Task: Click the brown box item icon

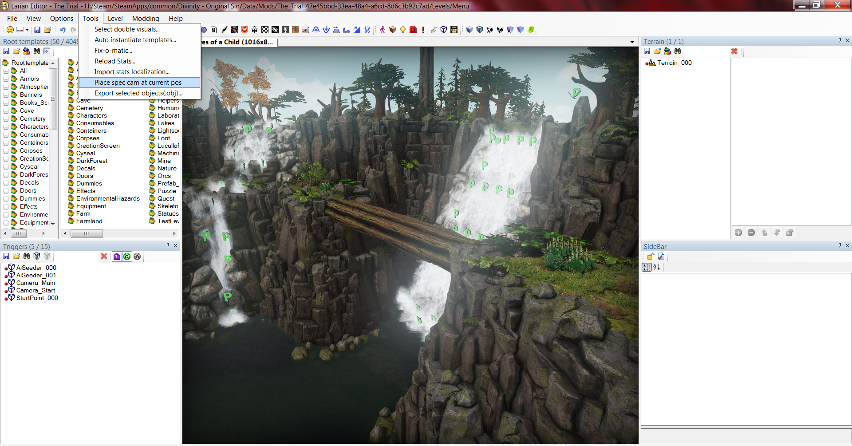Action: tap(393, 30)
